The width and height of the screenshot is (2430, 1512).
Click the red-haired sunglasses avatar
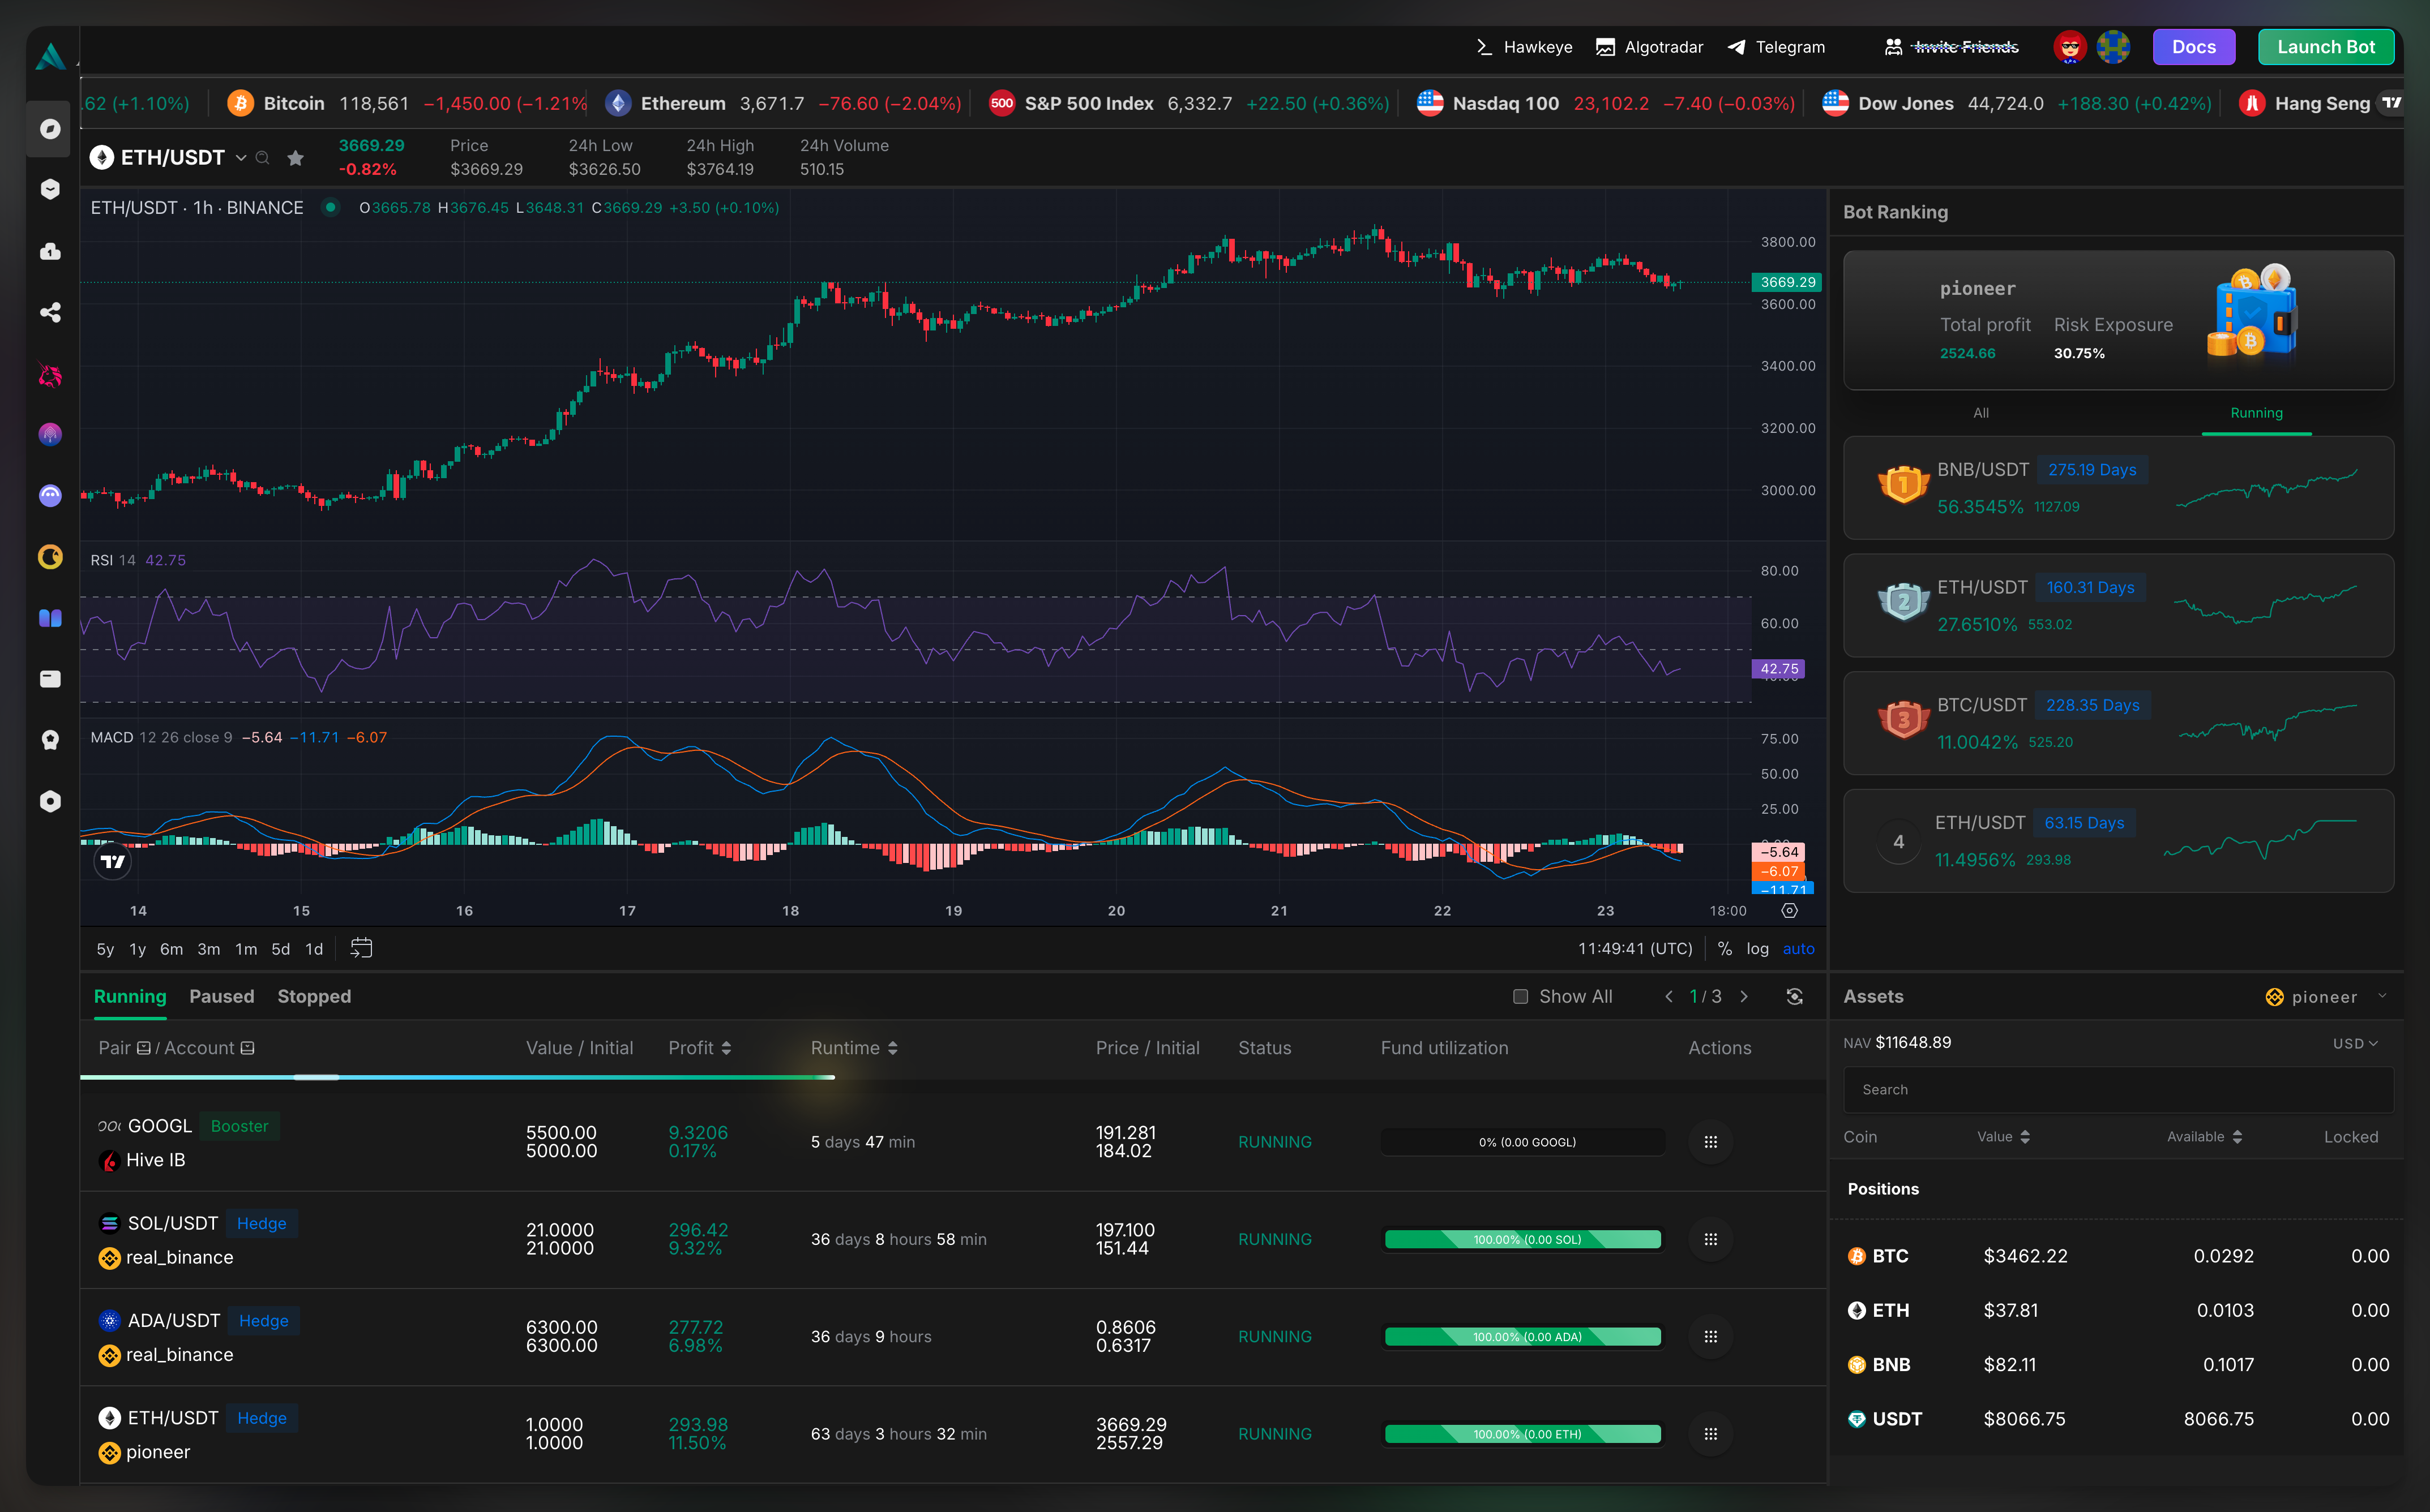[2070, 47]
